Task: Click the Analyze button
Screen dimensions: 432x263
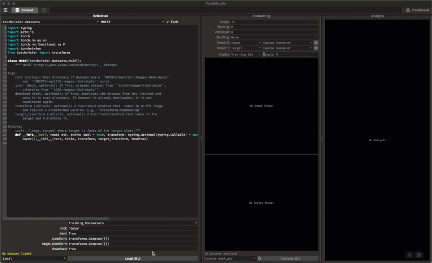Action: (x=291, y=259)
